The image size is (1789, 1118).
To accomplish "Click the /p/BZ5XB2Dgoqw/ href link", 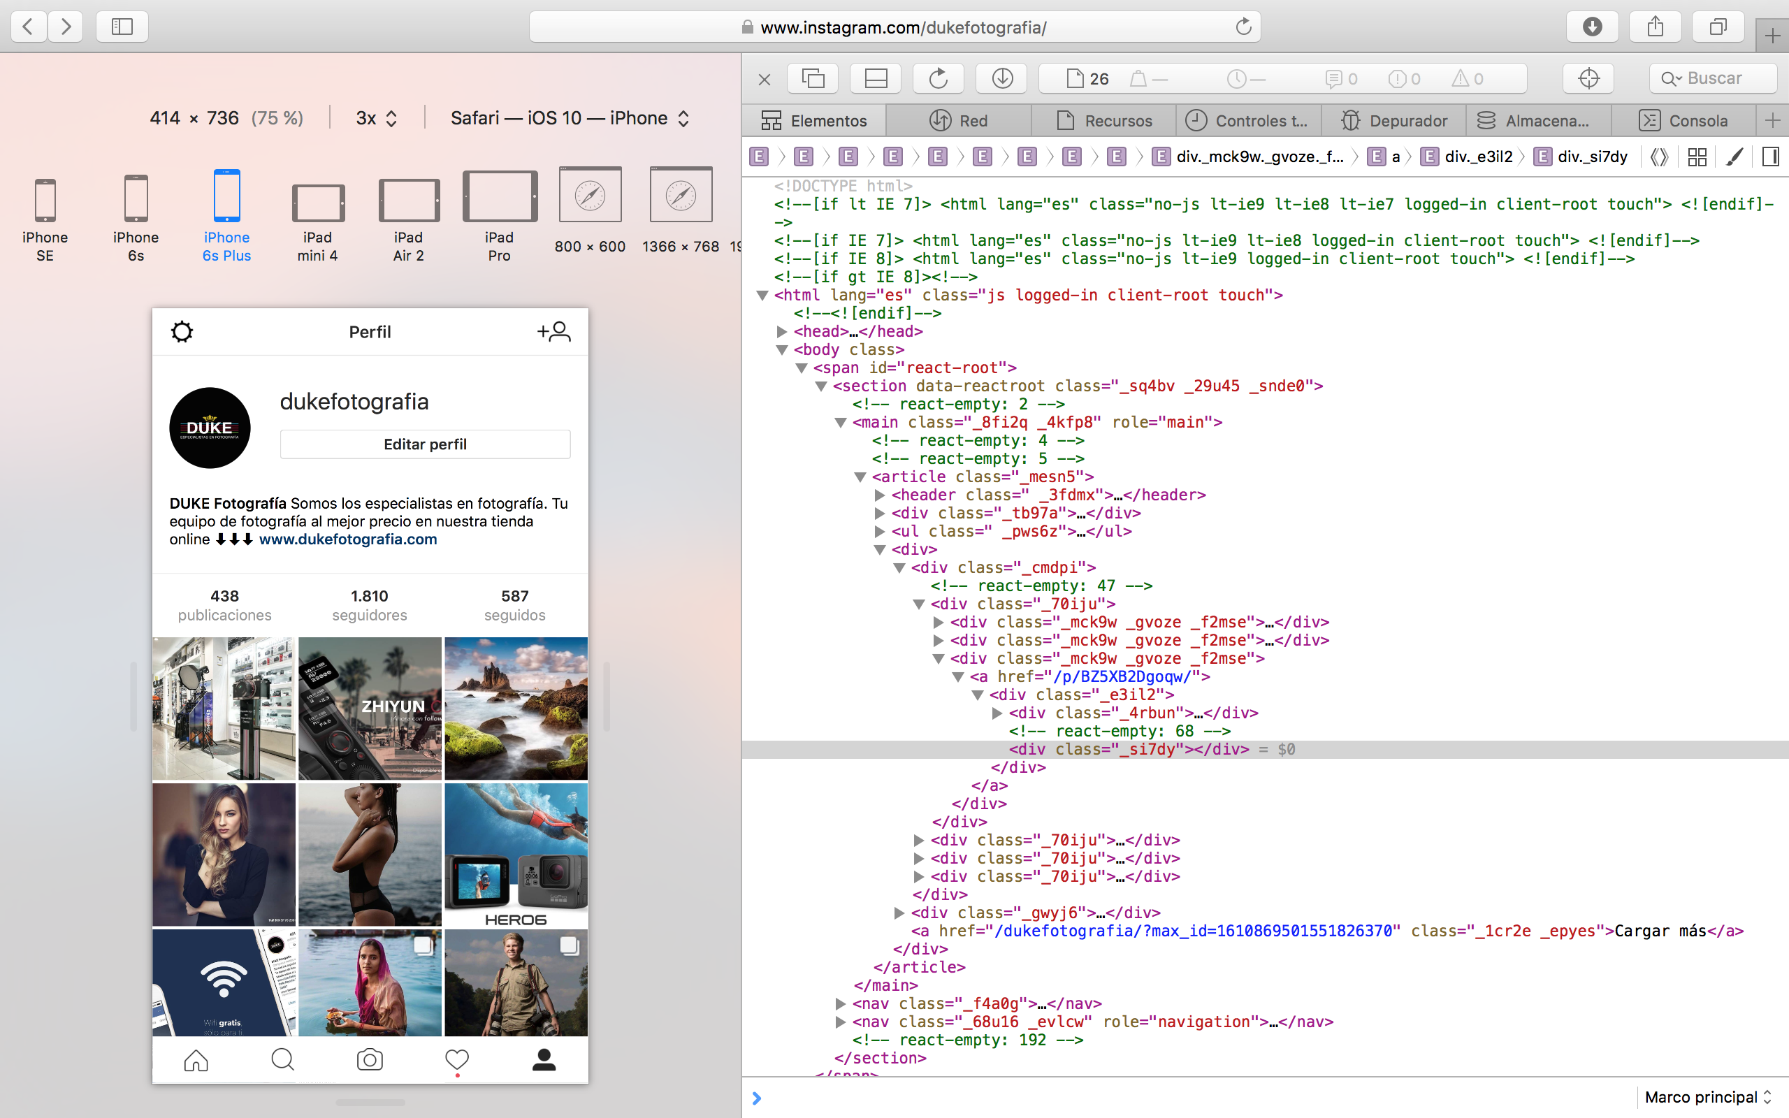I will (x=1122, y=676).
